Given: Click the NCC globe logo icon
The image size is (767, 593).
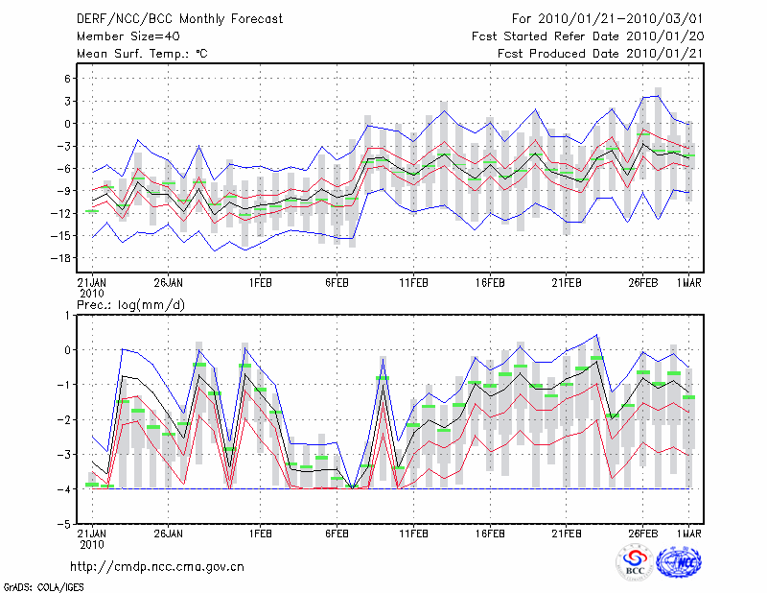Looking at the screenshot, I should tap(679, 561).
